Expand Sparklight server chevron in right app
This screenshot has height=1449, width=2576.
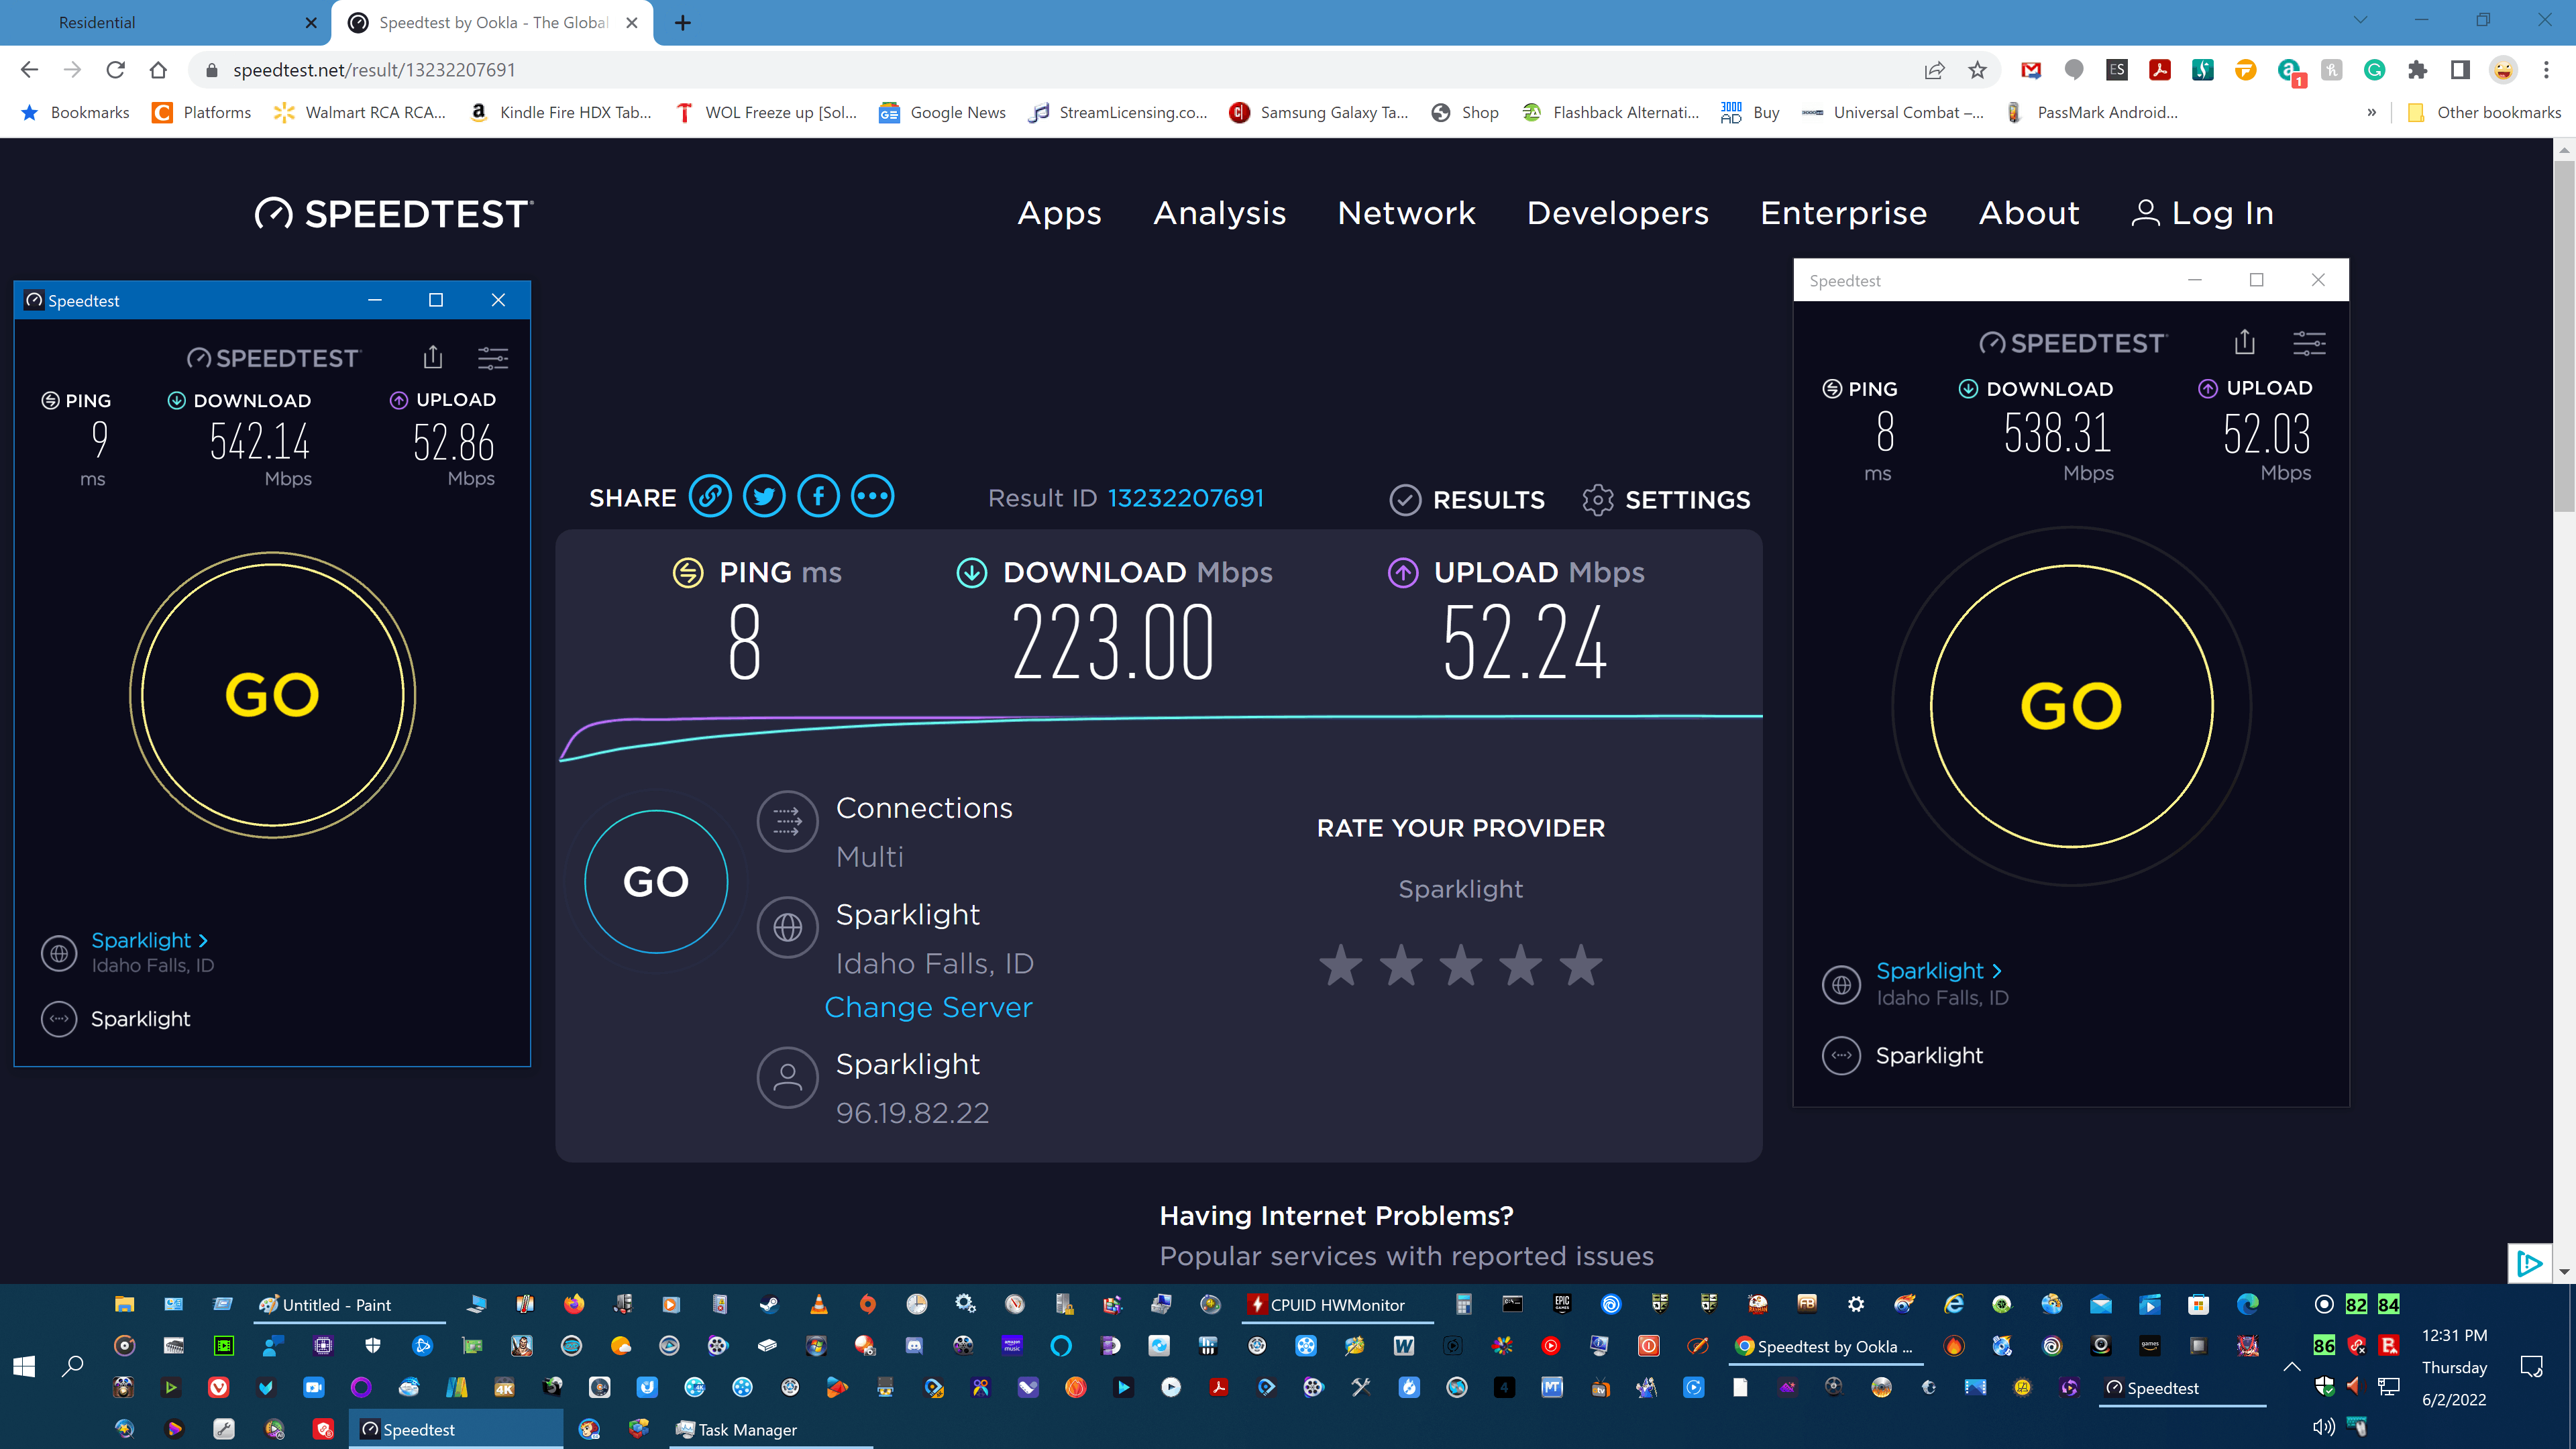coord(1996,971)
